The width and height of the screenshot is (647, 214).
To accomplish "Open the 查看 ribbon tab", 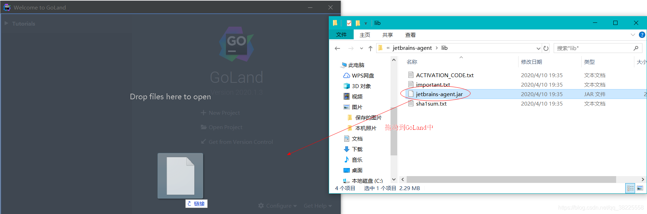I will pos(411,35).
